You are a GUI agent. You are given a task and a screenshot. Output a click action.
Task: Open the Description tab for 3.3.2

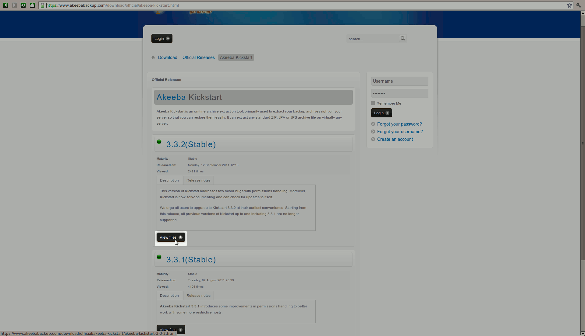pos(169,180)
